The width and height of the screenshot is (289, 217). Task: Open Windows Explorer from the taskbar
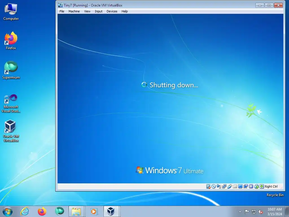pos(76,211)
